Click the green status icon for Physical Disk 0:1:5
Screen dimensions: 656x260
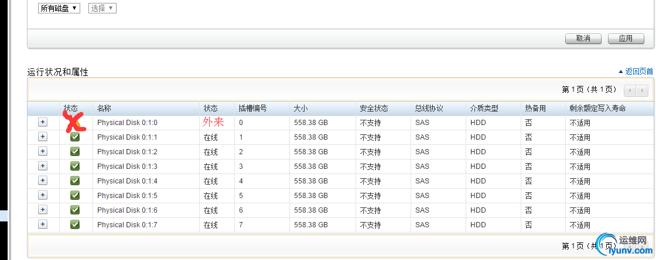coord(75,195)
